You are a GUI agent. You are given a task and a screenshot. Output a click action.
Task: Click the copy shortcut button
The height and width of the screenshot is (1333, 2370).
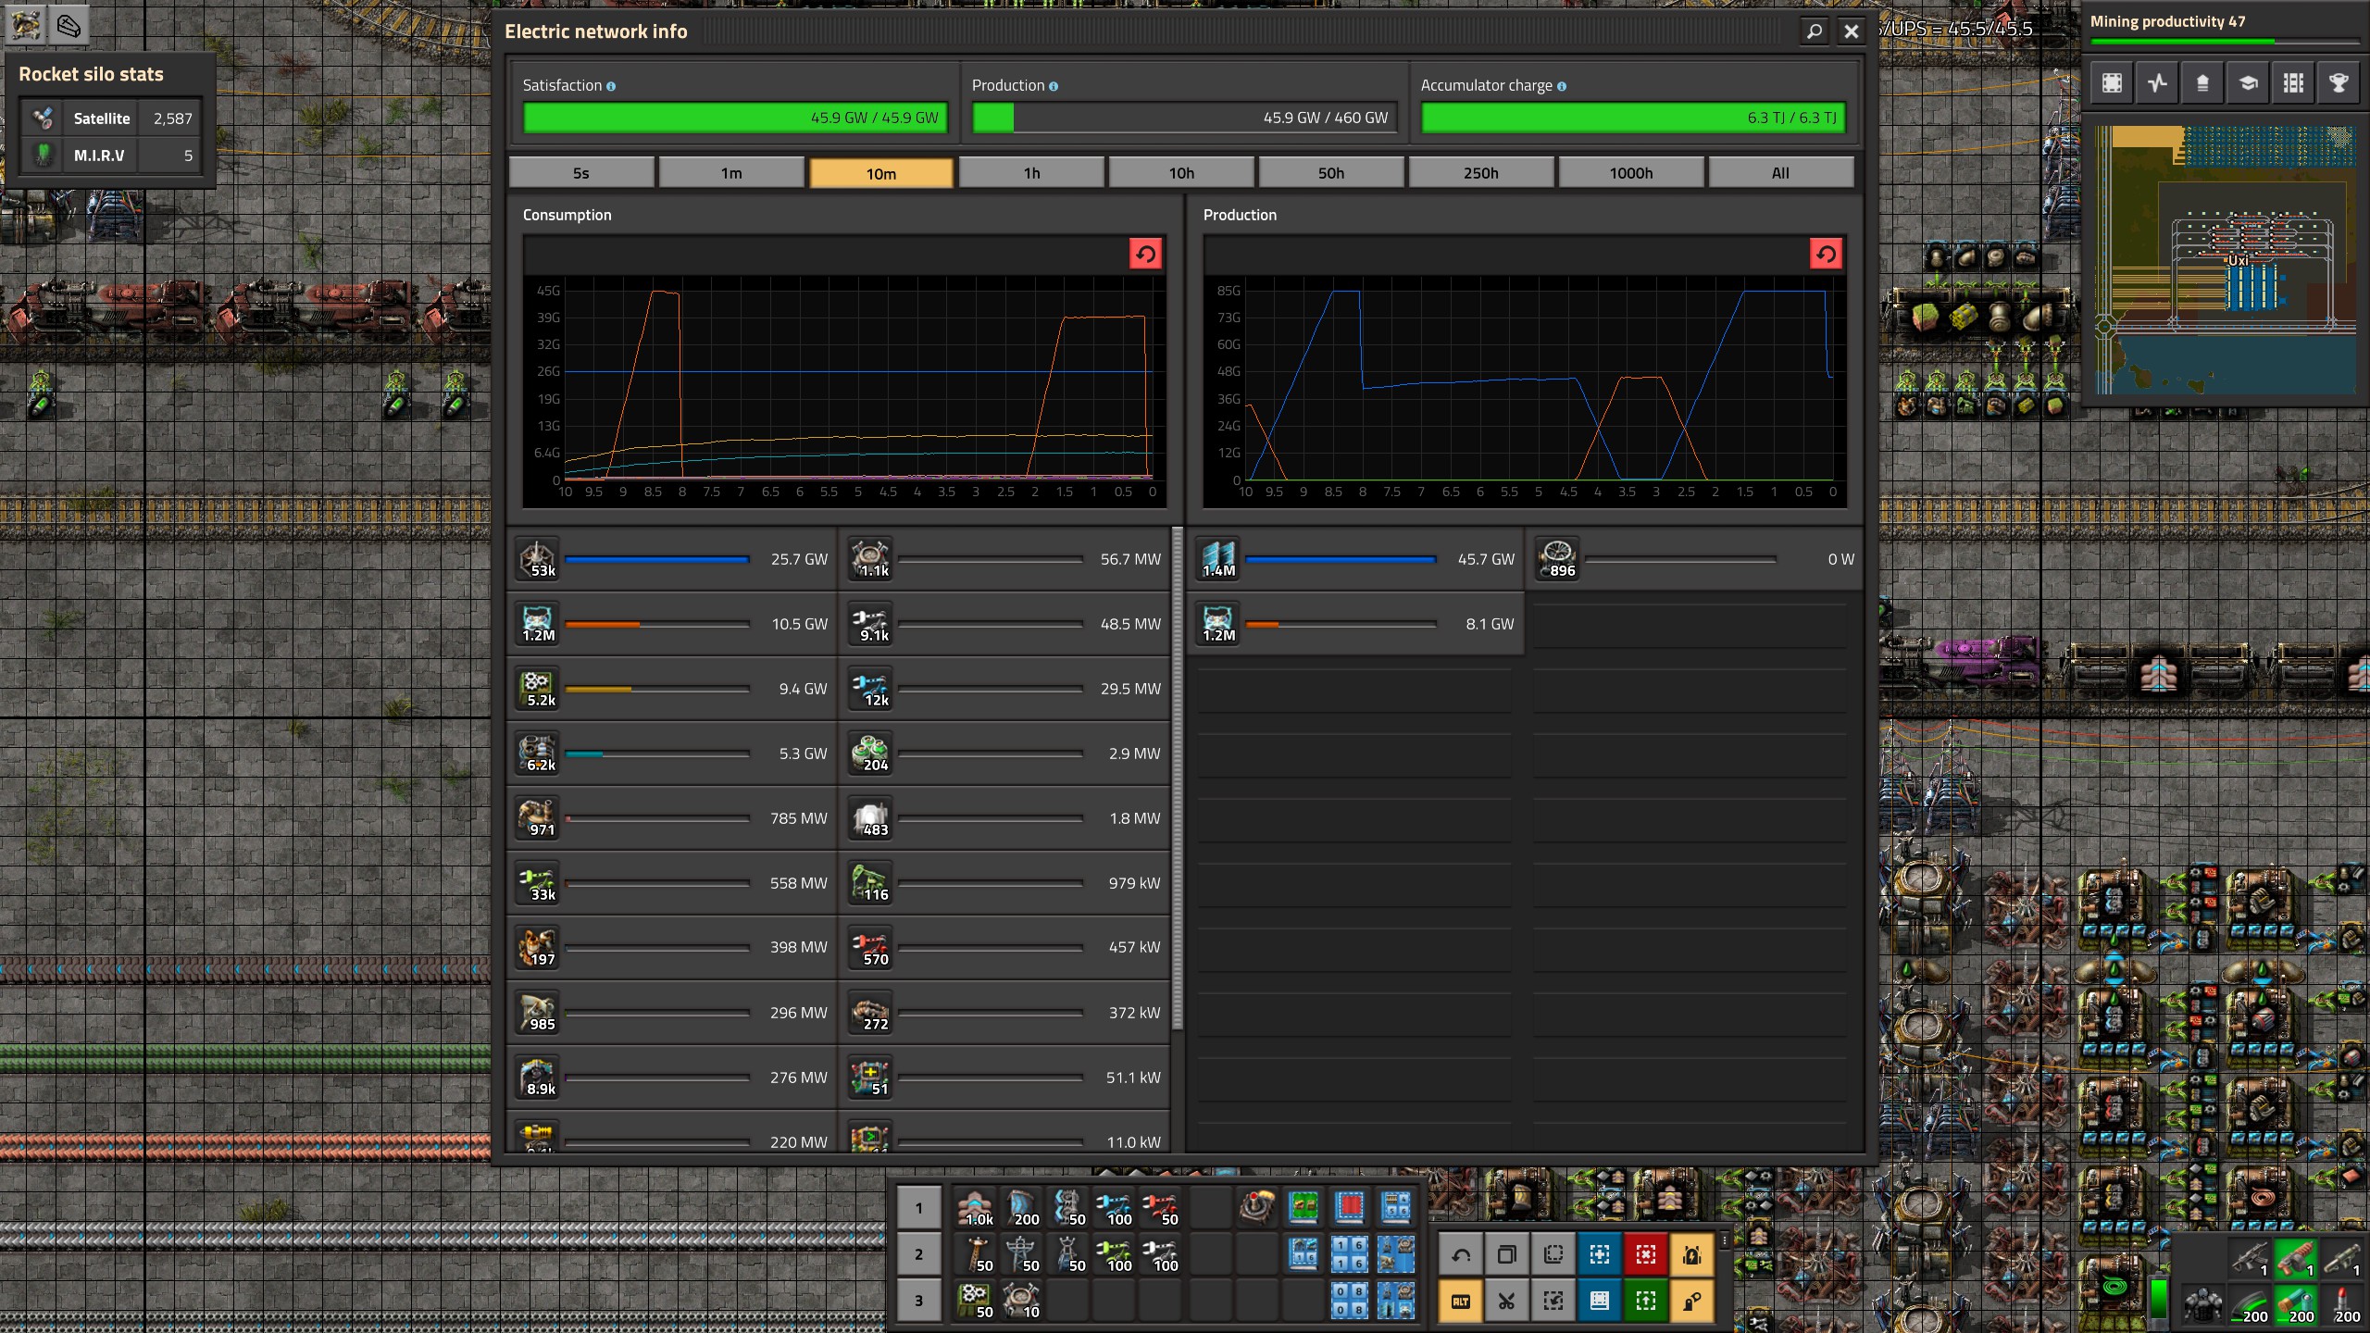point(1507,1255)
